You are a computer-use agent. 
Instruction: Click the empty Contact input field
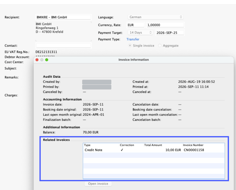63,45
